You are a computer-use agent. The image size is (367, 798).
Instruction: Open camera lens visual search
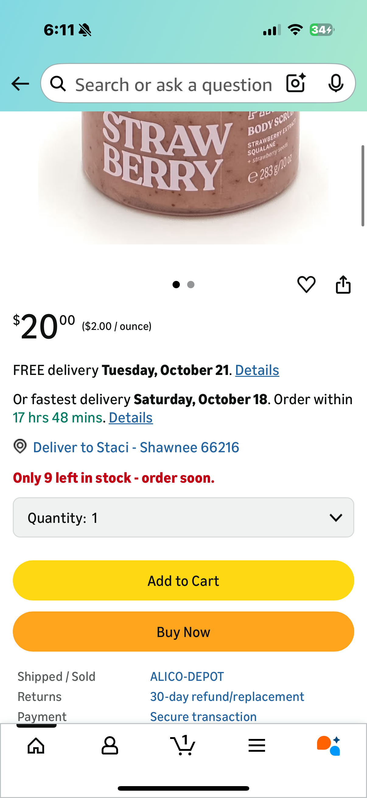[x=295, y=83]
